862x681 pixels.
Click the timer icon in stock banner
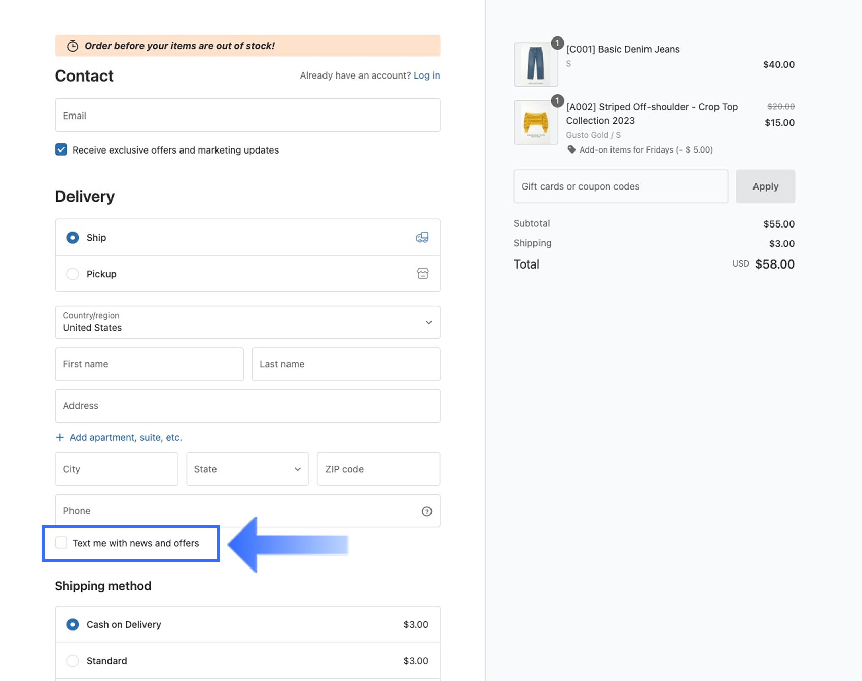pyautogui.click(x=73, y=46)
